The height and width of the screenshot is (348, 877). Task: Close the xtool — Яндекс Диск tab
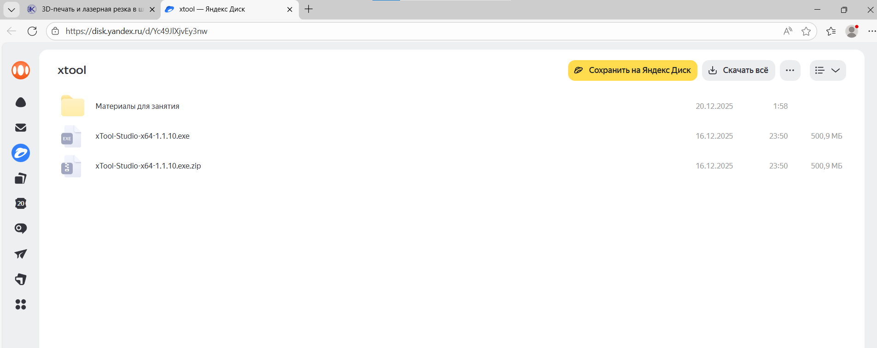(x=290, y=9)
